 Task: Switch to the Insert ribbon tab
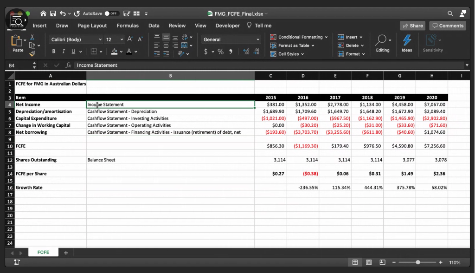click(40, 26)
